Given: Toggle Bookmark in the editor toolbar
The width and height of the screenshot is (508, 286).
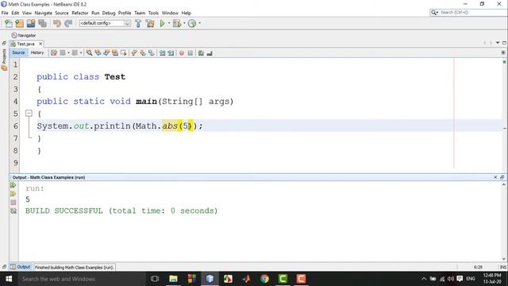Looking at the screenshot, I should 152,53.
